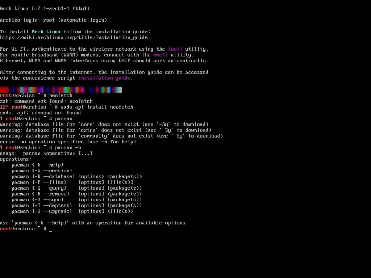Click 'error: no operation specified' line

coord(68,142)
